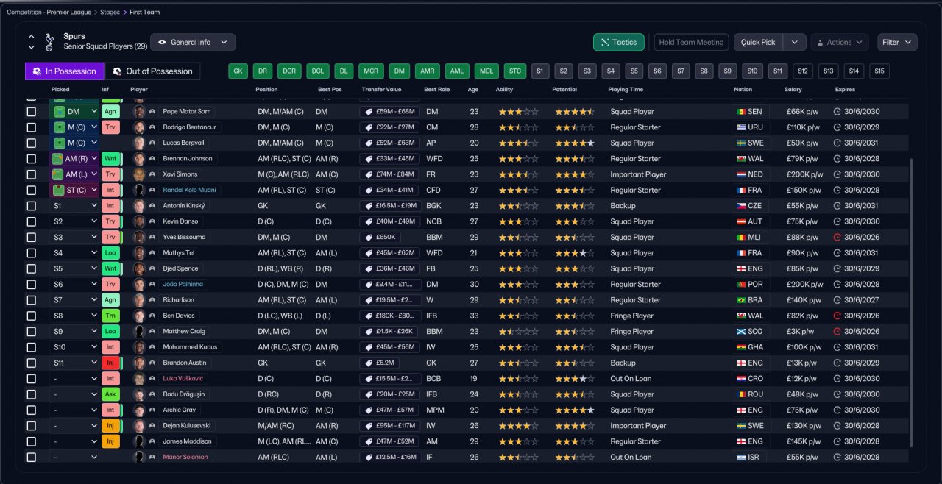Select Archie Gray's row checkbox
Image resolution: width=942 pixels, height=484 pixels.
point(31,410)
